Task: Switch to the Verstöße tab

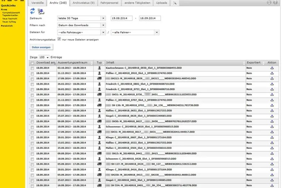Action: [37, 3]
